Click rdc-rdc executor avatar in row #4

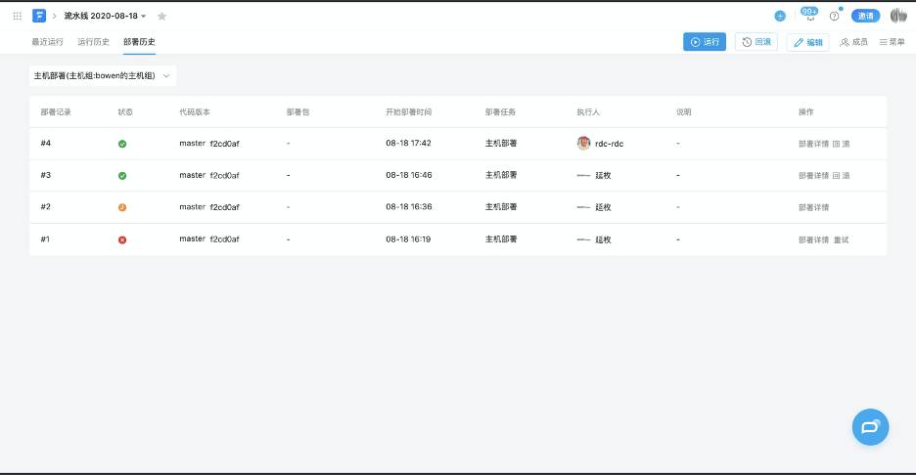(583, 144)
